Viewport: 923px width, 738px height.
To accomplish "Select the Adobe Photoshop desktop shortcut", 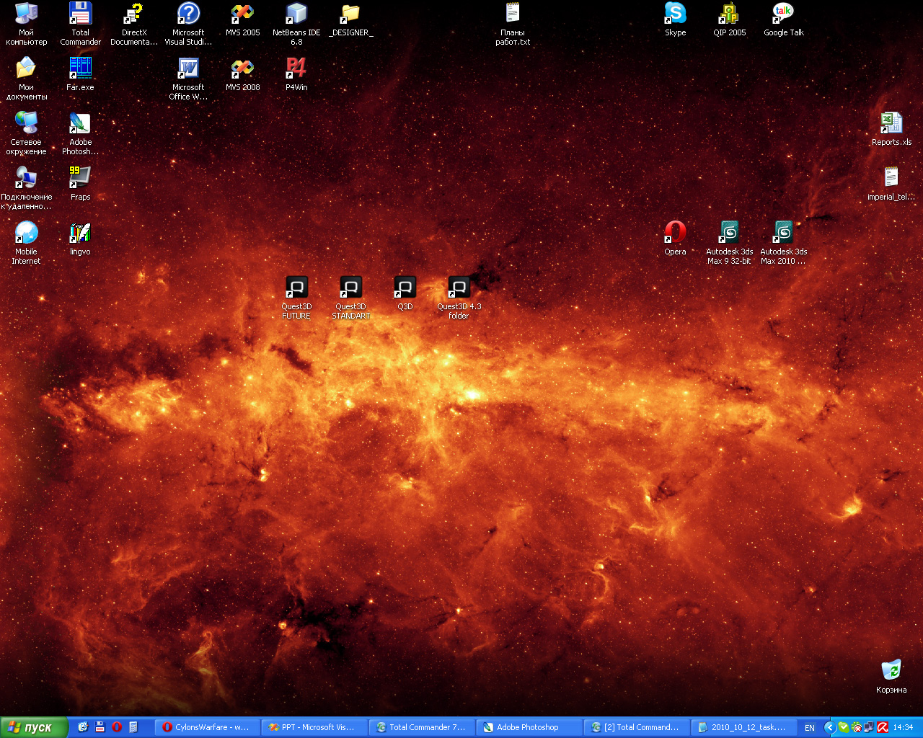I will click(x=80, y=133).
